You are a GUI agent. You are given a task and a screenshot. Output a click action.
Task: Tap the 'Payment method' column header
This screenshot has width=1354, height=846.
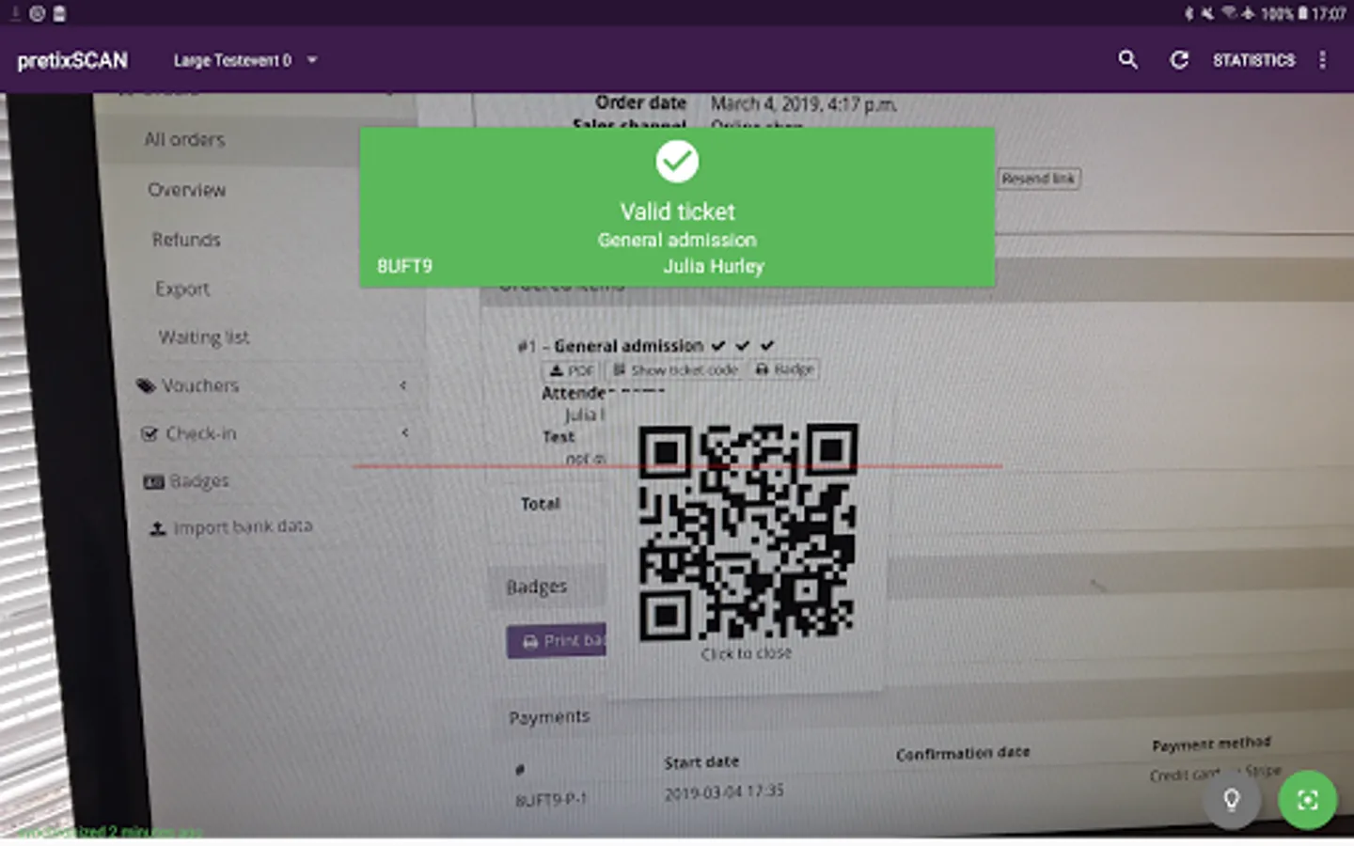point(1211,744)
